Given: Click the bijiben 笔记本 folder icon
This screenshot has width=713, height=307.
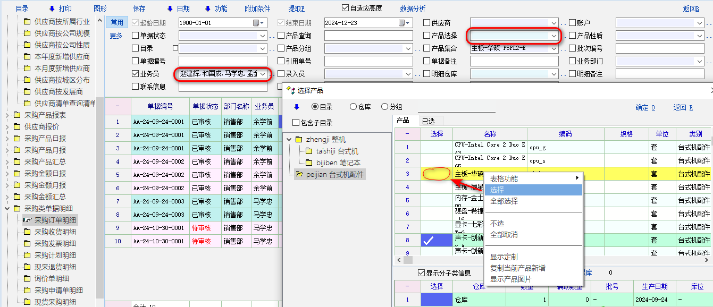Looking at the screenshot, I should coord(308,163).
